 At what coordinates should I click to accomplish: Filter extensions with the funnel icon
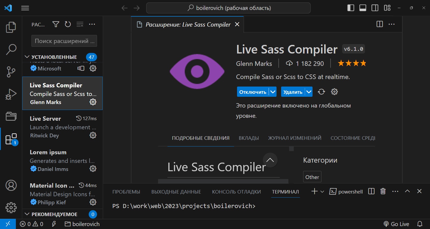pyautogui.click(x=56, y=24)
